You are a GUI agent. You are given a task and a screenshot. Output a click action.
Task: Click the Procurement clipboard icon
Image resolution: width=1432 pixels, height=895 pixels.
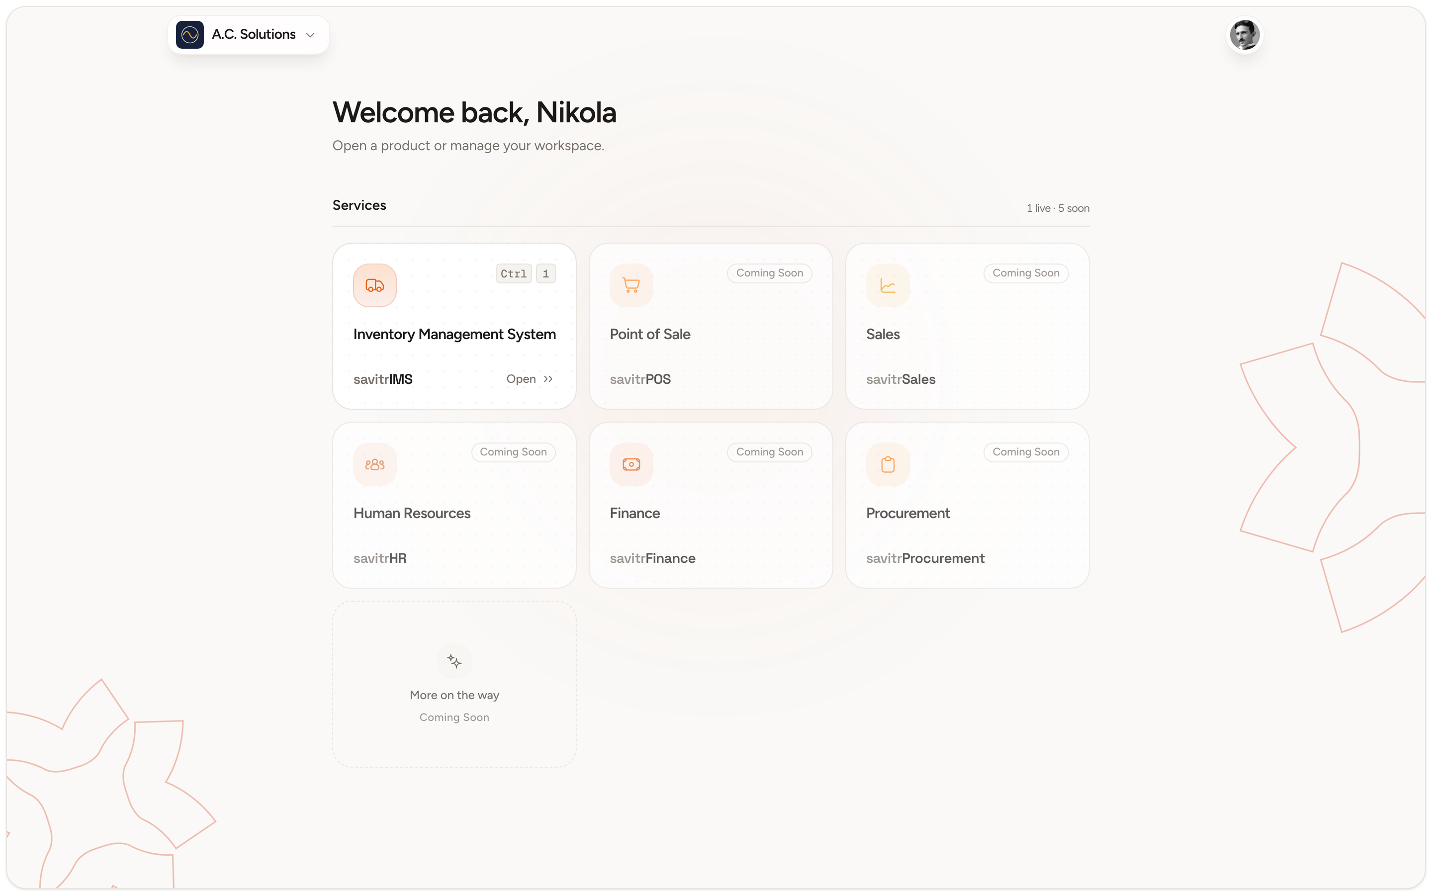coord(888,464)
